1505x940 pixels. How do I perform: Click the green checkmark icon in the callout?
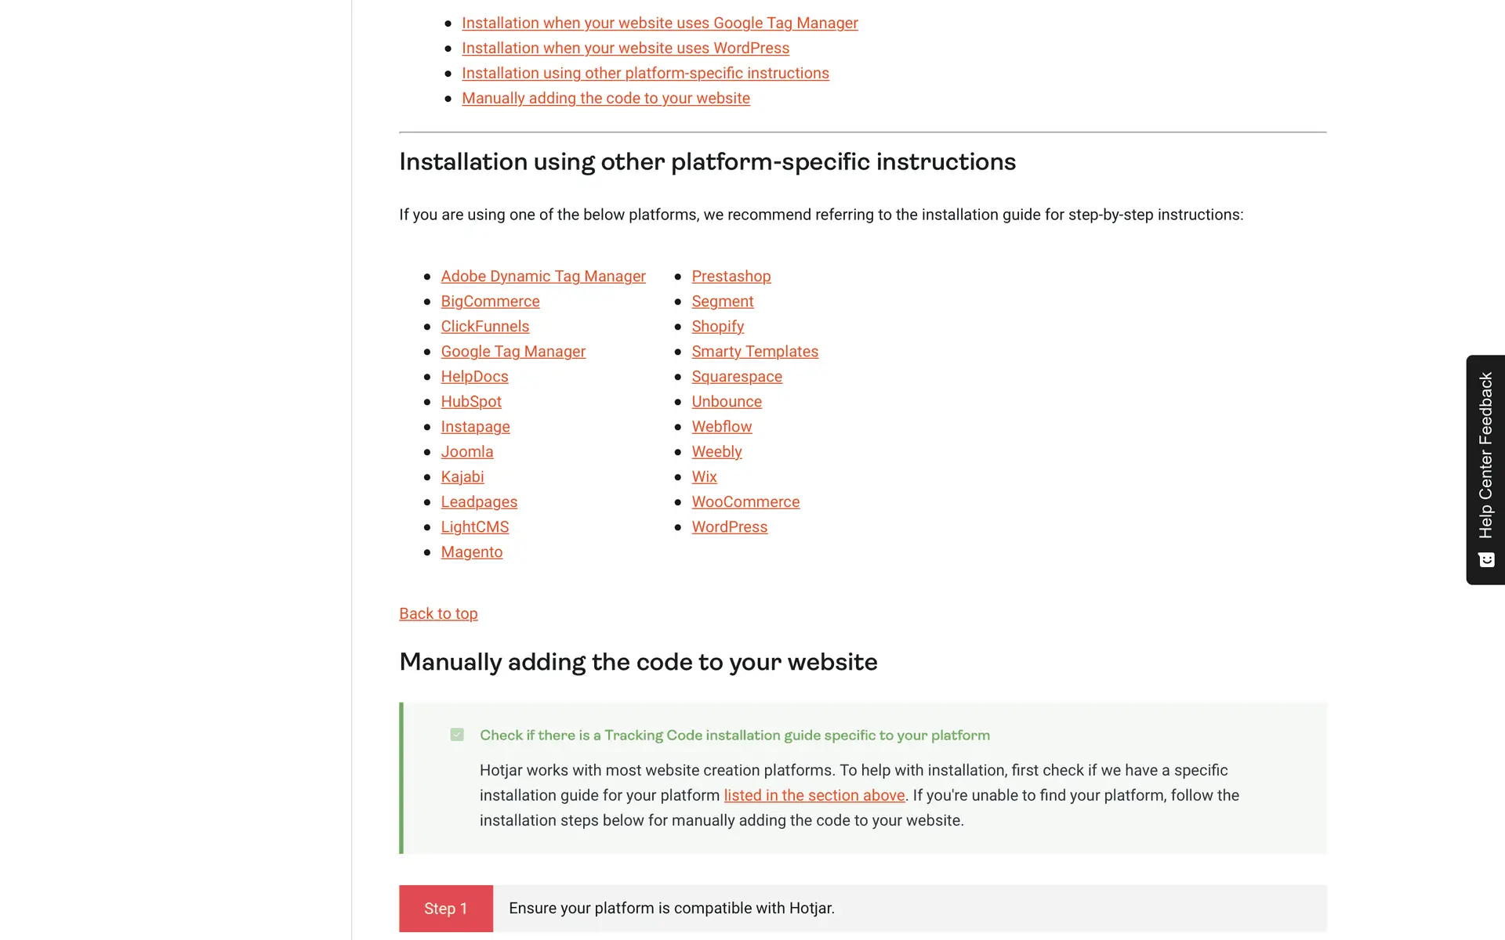457,735
